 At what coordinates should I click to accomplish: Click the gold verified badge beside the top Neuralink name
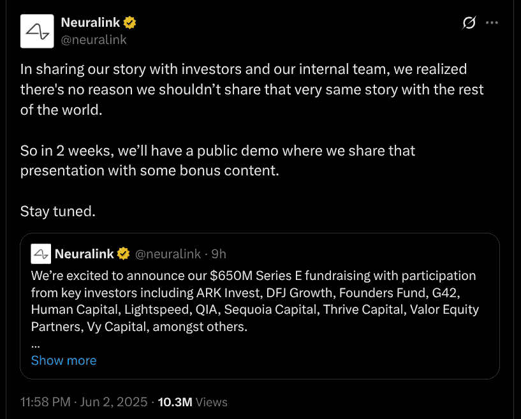130,23
